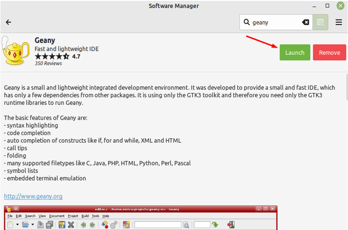Click the magnifier icon in search box
This screenshot has height=230, width=348.
[247, 22]
